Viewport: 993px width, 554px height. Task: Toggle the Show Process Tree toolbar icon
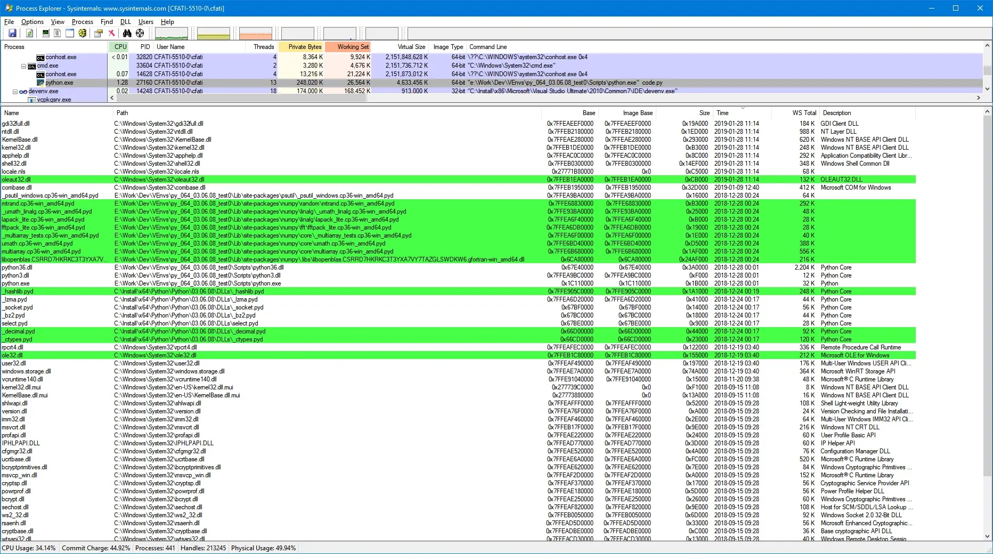(58, 33)
